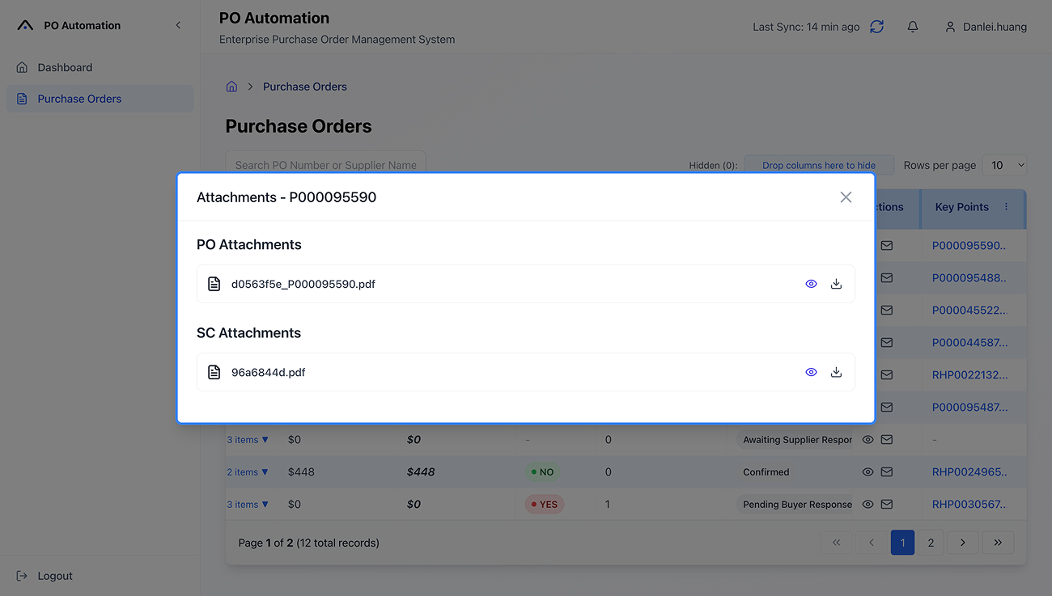This screenshot has height=596, width=1052.
Task: Download the 96a6844d.pdf SC attachment
Action: (x=836, y=372)
